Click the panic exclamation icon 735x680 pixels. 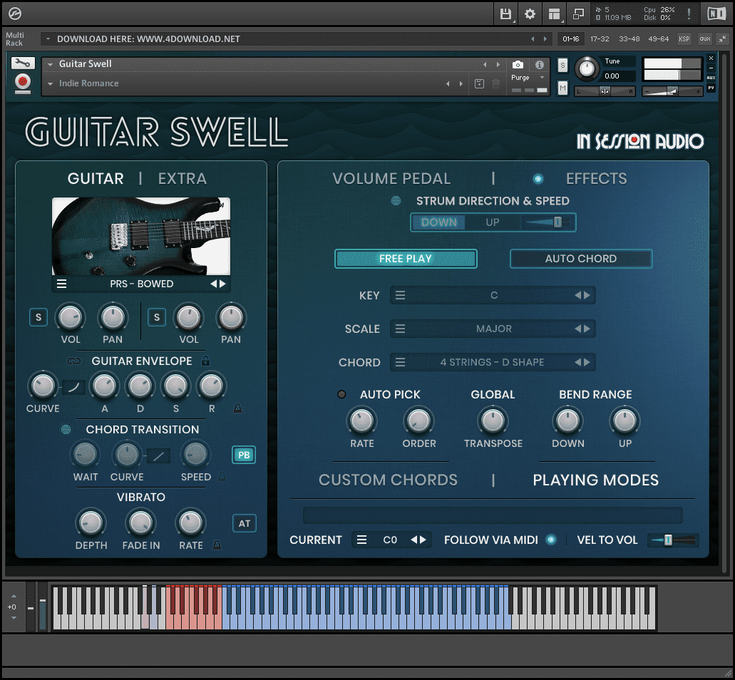(689, 14)
